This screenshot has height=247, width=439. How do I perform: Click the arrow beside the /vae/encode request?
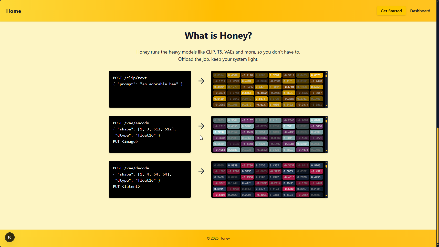(201, 126)
